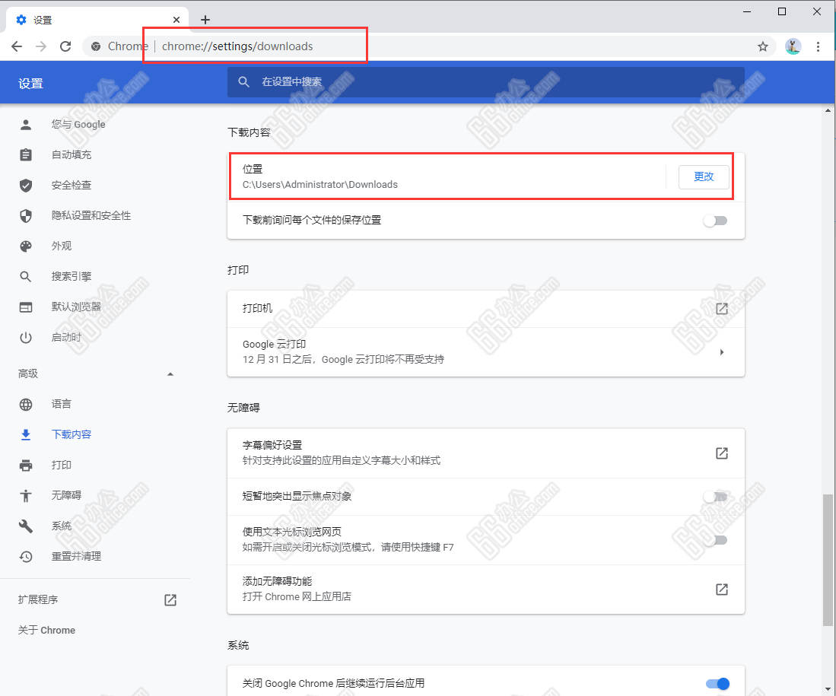This screenshot has width=836, height=696.
Task: Click the person icon for 您与 Google
Action: click(26, 124)
